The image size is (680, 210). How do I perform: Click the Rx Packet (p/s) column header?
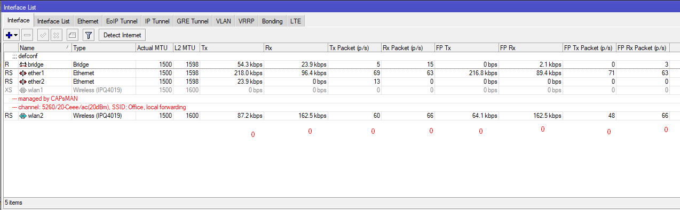(408, 48)
